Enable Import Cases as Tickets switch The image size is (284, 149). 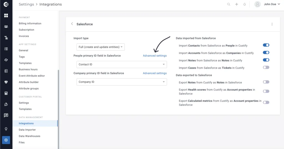(266, 67)
